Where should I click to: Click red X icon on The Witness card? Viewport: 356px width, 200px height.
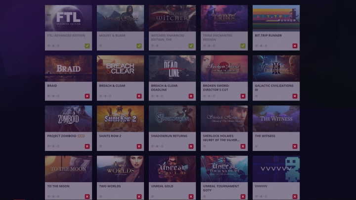tap(295, 147)
